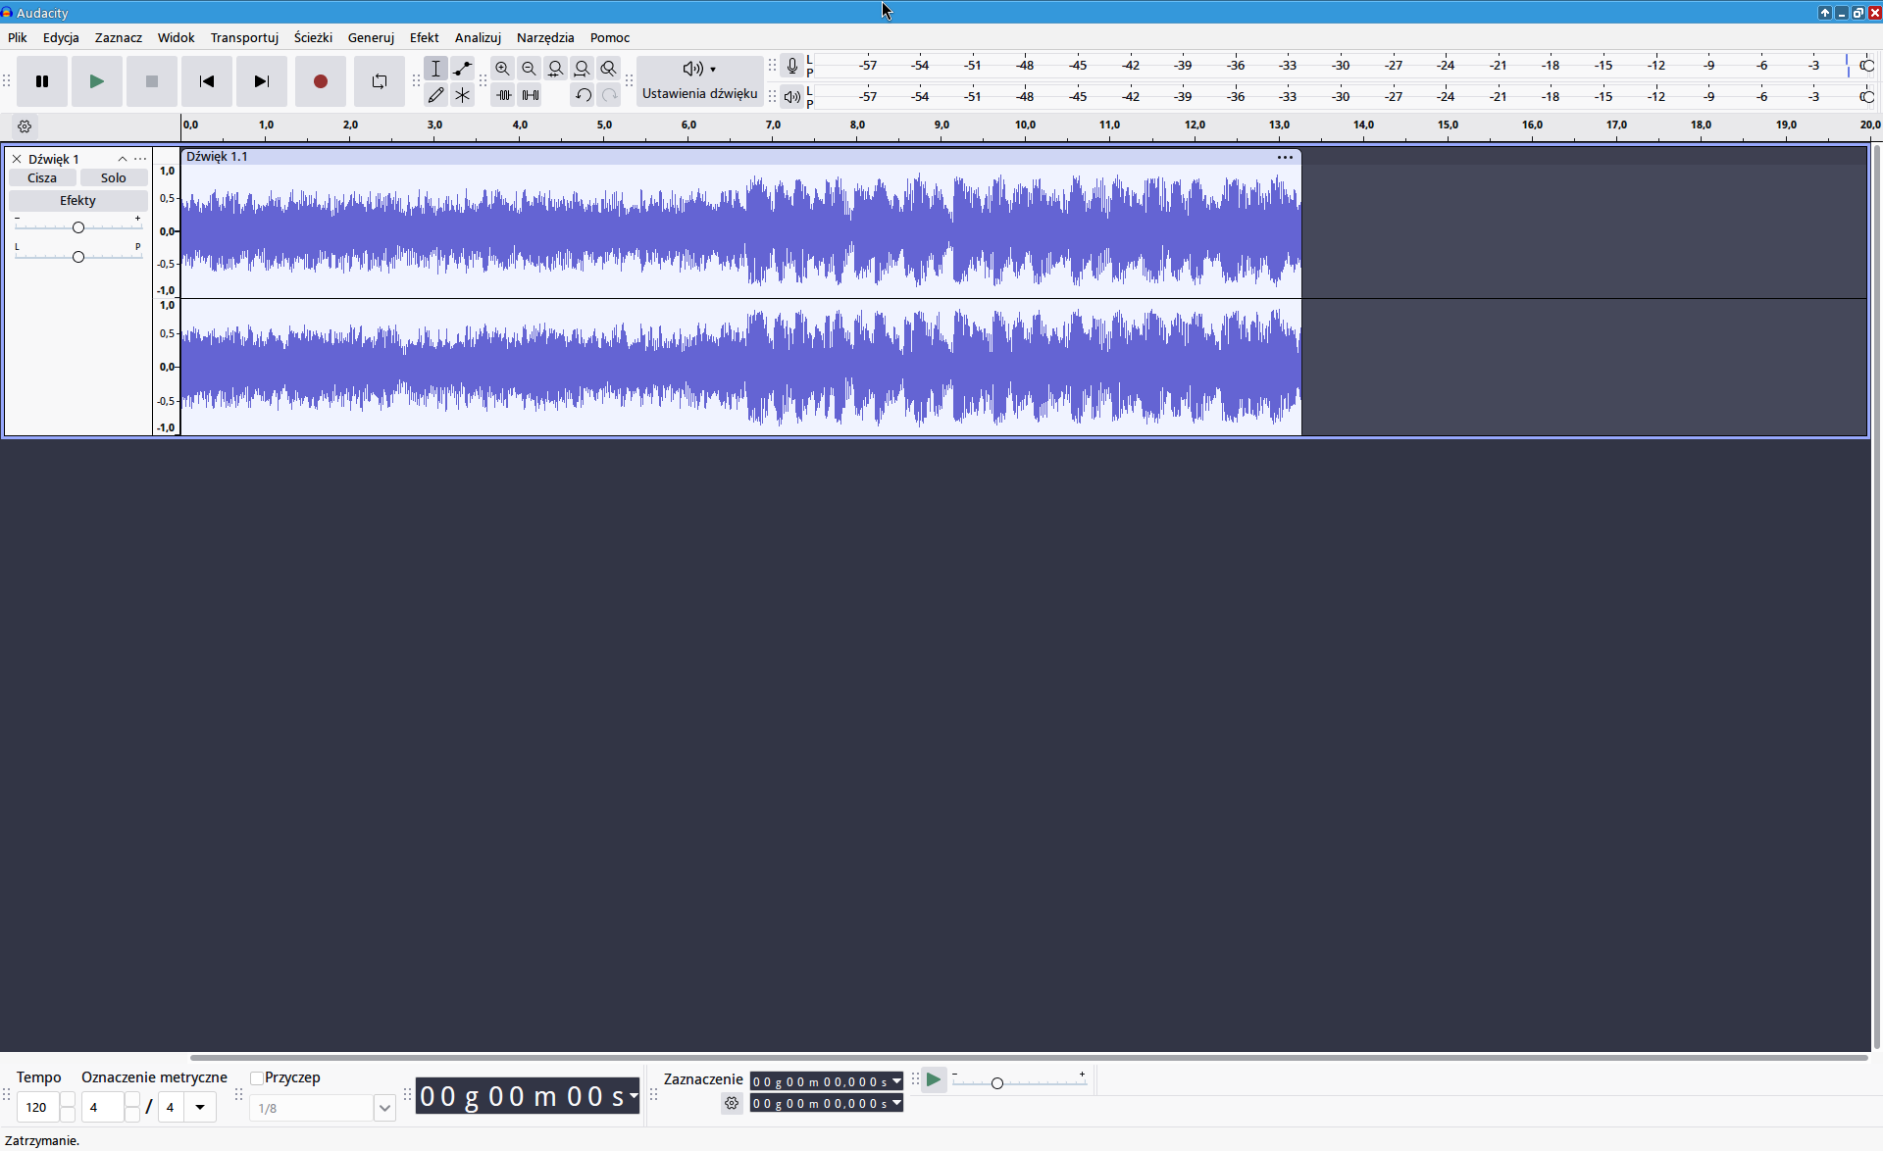Skip to the start of the project
This screenshot has width=1883, height=1151.
206,81
